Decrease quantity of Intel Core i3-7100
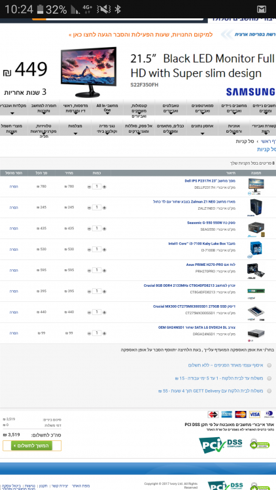276x490 pixels. pyautogui.click(x=89, y=250)
